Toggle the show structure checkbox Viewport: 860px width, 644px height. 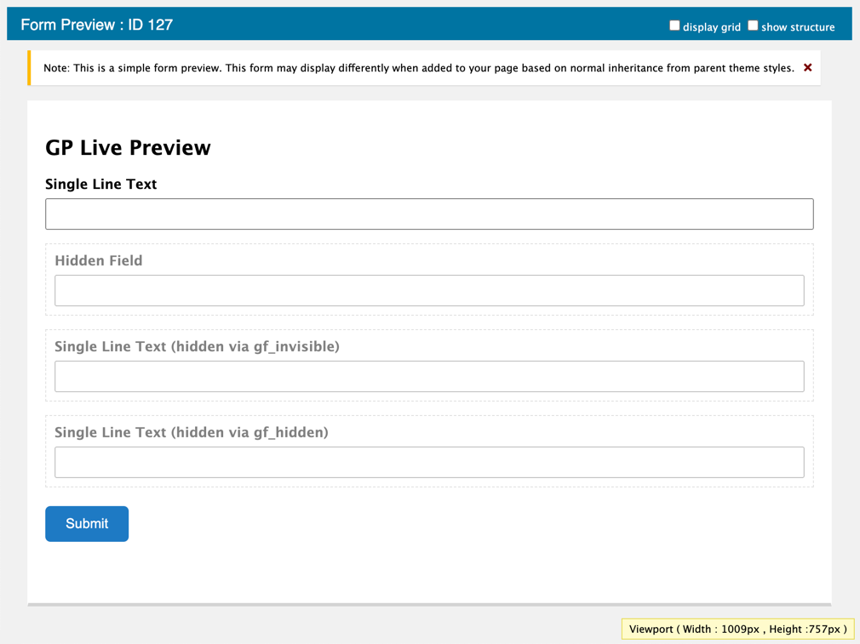click(753, 26)
